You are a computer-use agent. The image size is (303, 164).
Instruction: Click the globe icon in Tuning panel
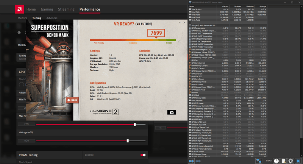[x=19, y=33]
